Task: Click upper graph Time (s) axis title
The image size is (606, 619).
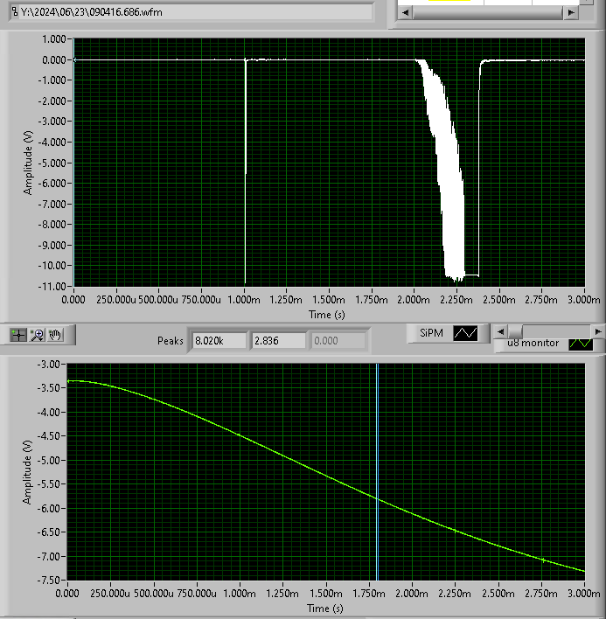Action: pyautogui.click(x=327, y=315)
